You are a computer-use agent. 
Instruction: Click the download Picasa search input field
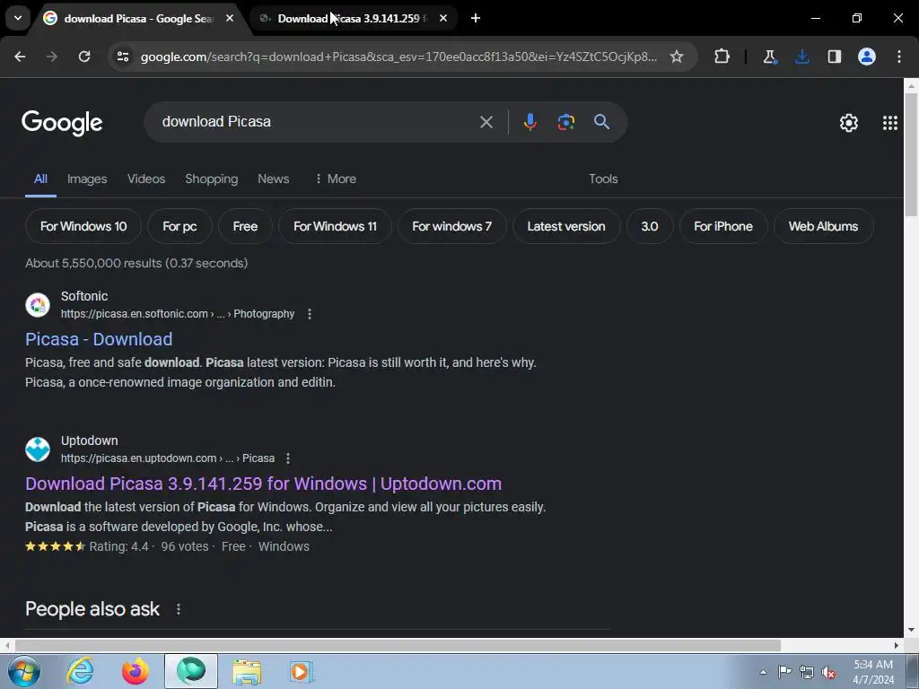317,122
